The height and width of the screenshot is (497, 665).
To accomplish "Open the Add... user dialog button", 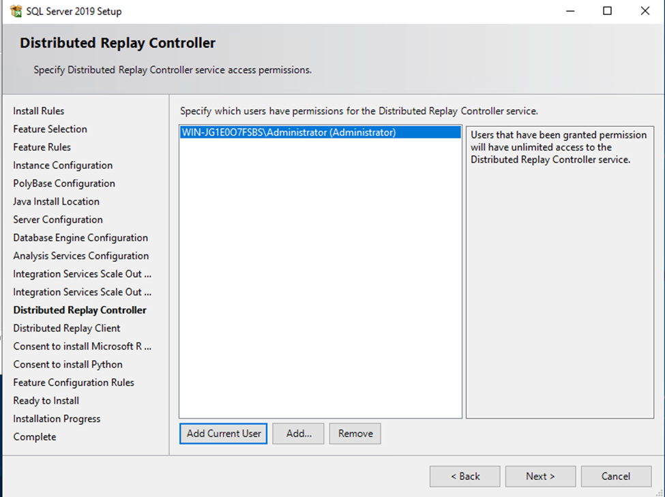I will coord(298,434).
